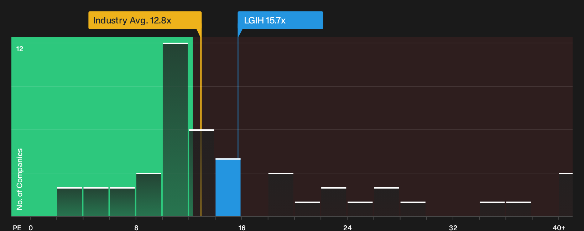
Task: Click the bar containing the industry average line
Action: click(202, 173)
